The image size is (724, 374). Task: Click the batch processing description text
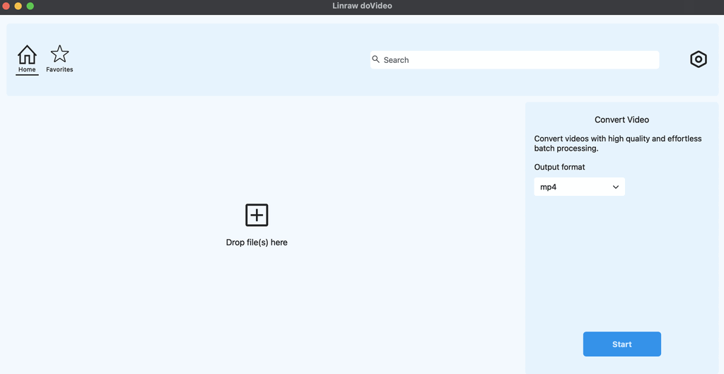(x=617, y=144)
